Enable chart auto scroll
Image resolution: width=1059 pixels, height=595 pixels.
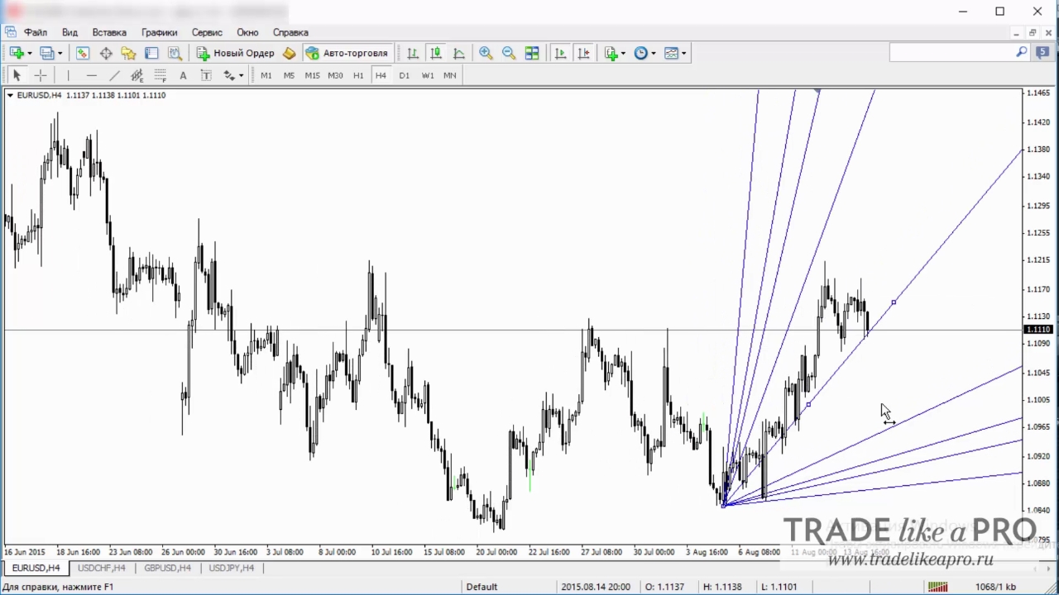pos(560,53)
